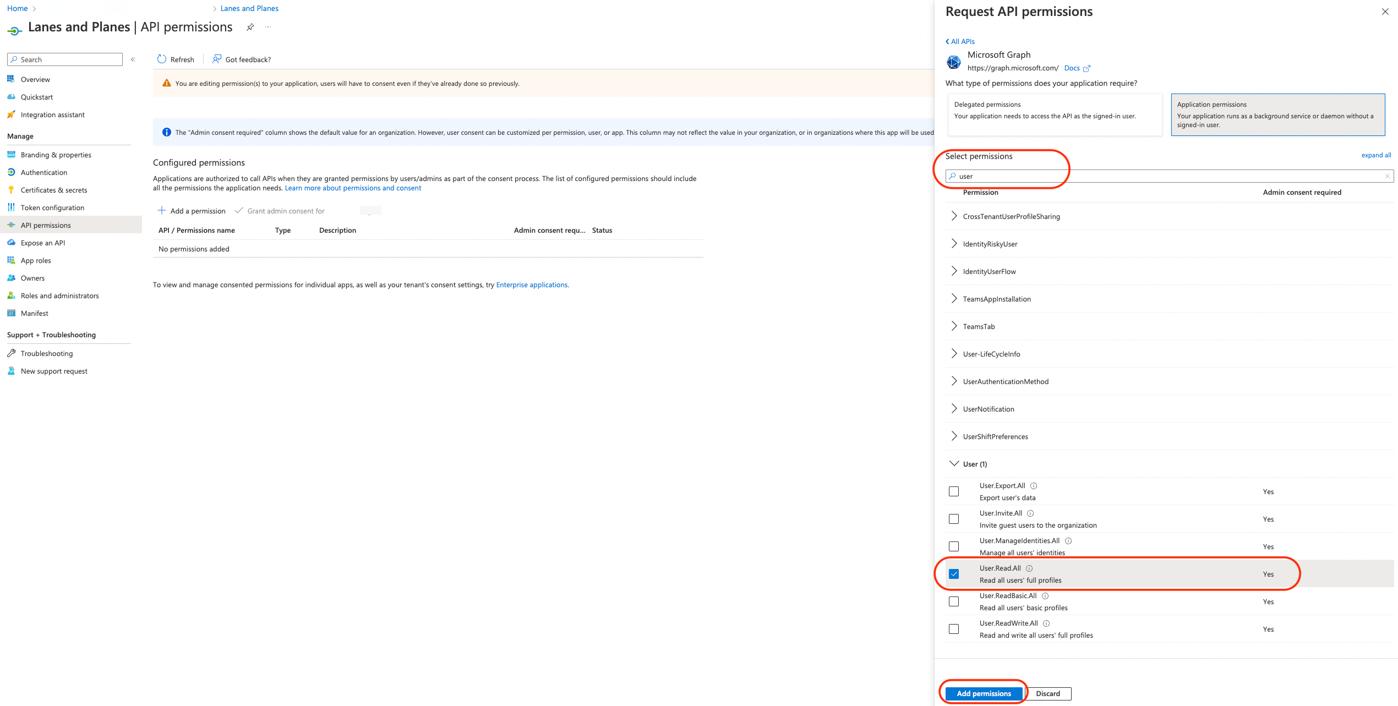
Task: Check the User.Invite.All permission checkbox
Action: point(954,519)
